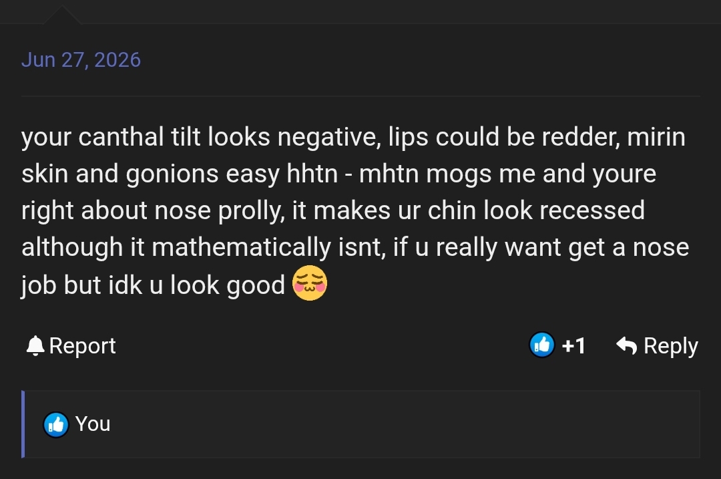
Task: Report this post using Report text
Action: click(82, 345)
